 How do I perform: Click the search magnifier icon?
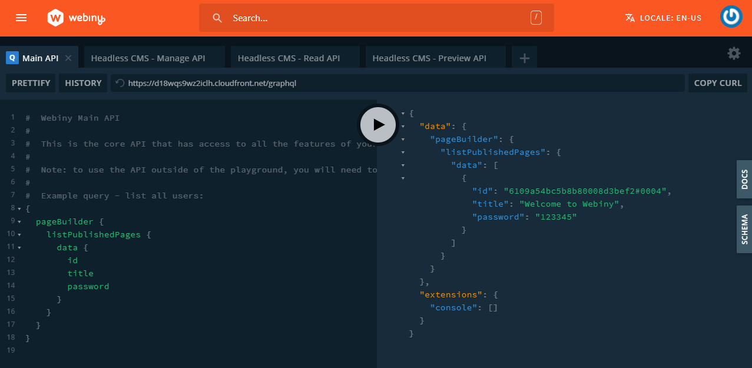tap(217, 18)
